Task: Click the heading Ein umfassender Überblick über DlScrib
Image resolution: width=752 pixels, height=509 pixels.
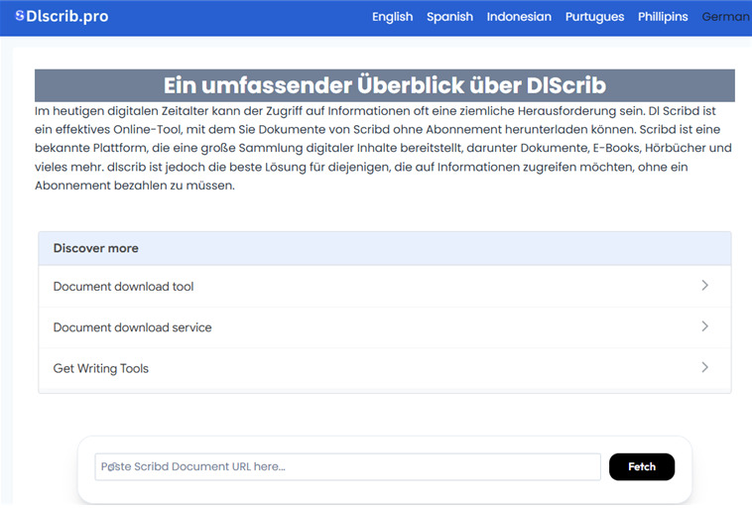Action: click(385, 85)
